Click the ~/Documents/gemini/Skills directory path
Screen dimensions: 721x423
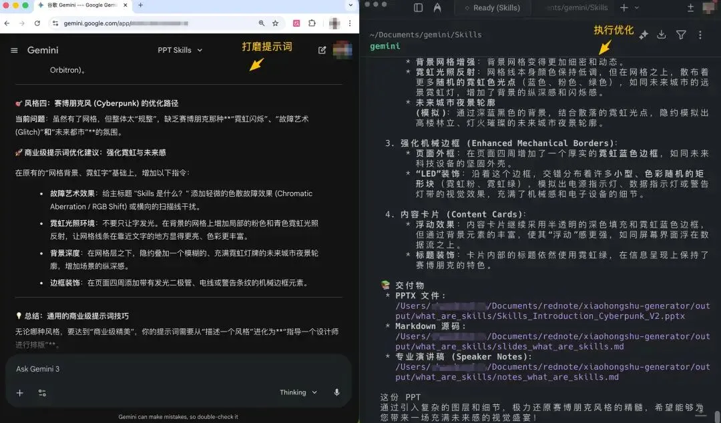[x=426, y=35]
